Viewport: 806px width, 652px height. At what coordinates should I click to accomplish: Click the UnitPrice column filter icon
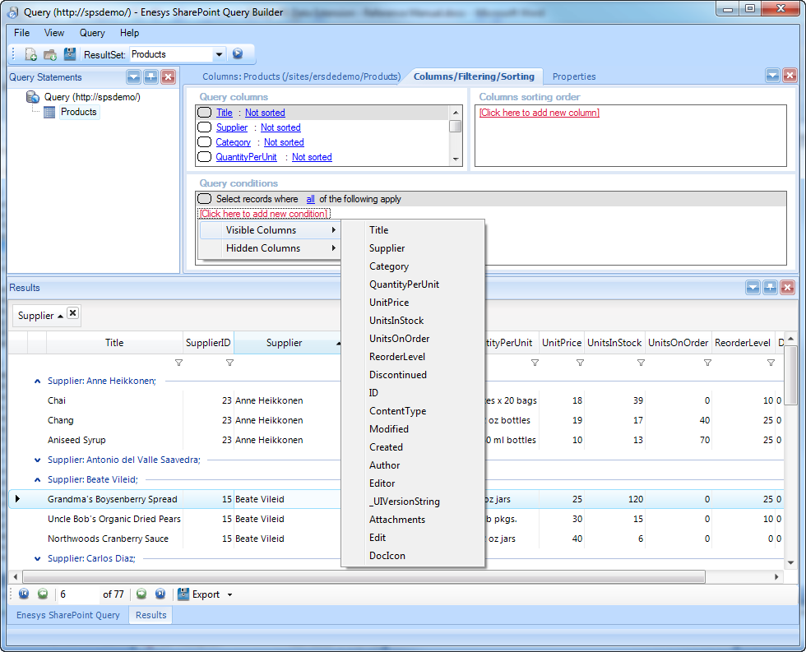coord(580,363)
